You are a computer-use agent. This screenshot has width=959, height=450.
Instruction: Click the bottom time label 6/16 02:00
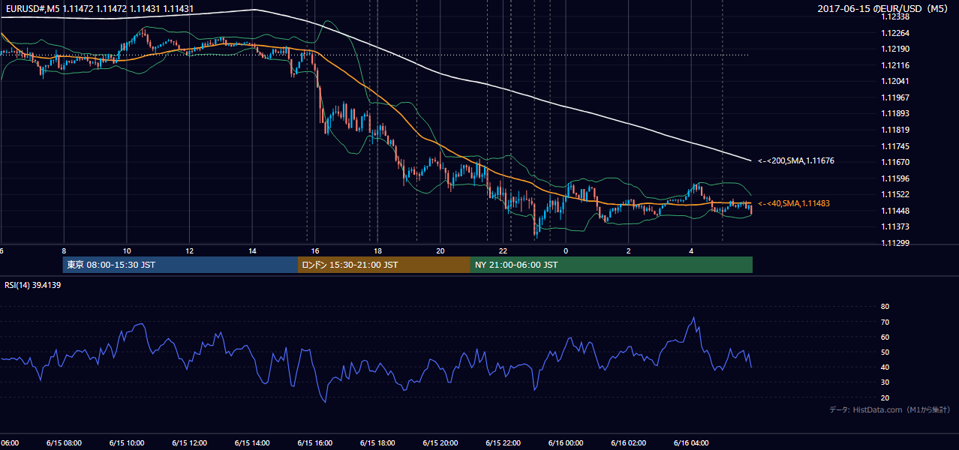[x=628, y=442]
